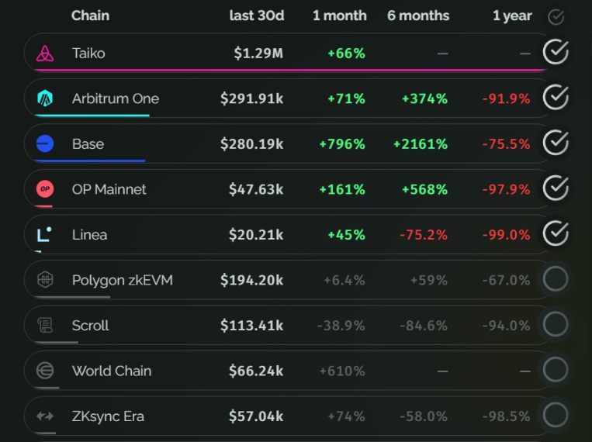Click the ZKsync Era arrows icon
This screenshot has width=592, height=442.
45,416
